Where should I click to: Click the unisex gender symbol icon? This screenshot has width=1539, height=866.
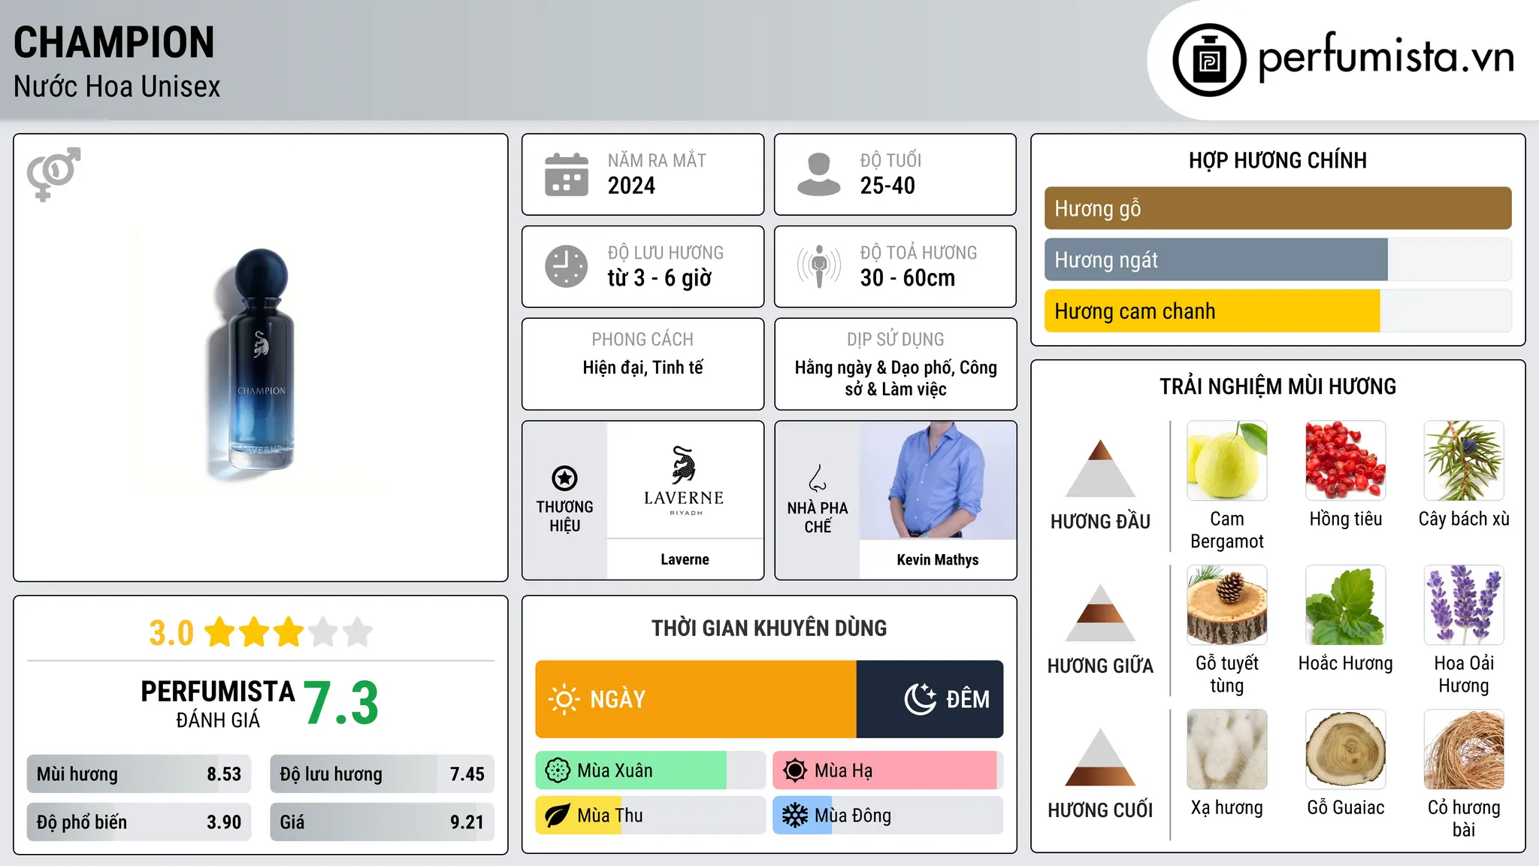(x=53, y=174)
